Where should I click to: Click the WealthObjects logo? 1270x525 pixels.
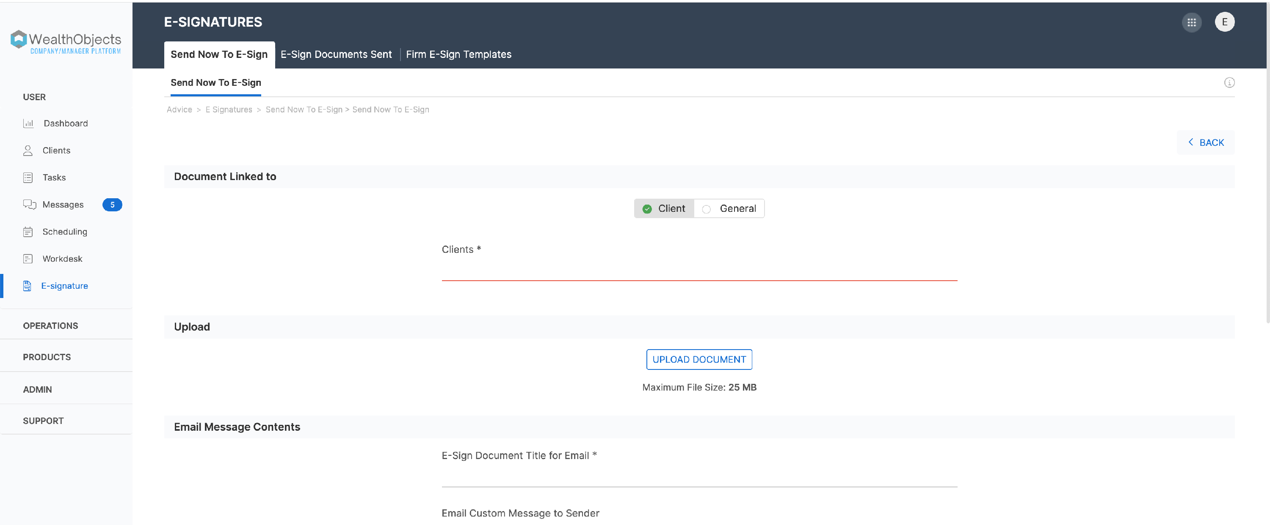pyautogui.click(x=66, y=41)
